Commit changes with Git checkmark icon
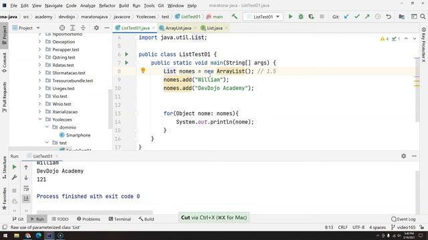The width and height of the screenshot is (428, 240). 356,17
